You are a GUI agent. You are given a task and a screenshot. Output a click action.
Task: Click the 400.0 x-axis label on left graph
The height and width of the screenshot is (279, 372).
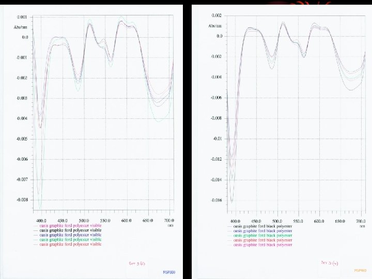pyautogui.click(x=41, y=221)
